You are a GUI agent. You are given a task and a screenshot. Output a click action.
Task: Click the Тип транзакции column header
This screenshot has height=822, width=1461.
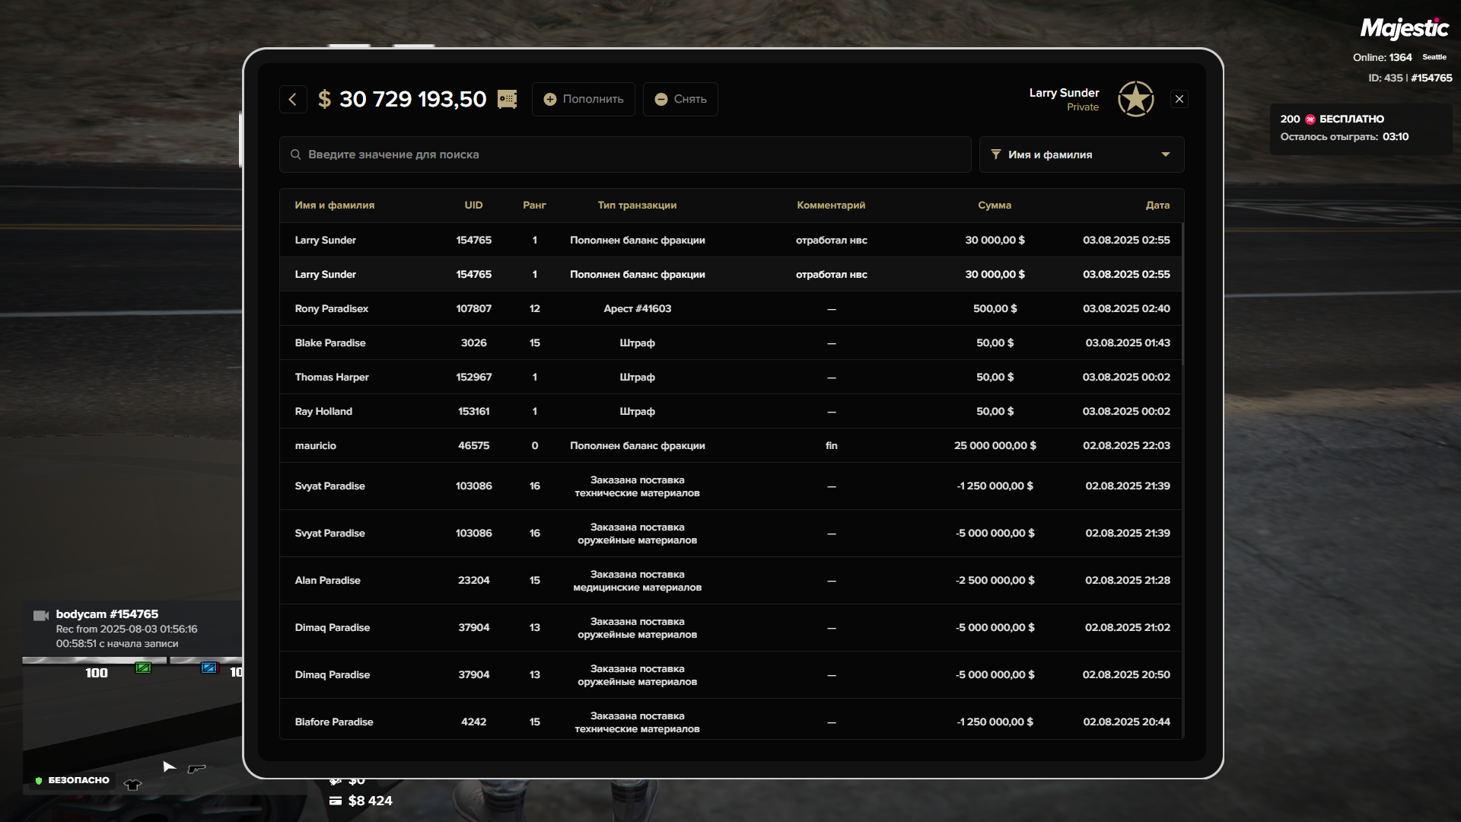coord(637,205)
